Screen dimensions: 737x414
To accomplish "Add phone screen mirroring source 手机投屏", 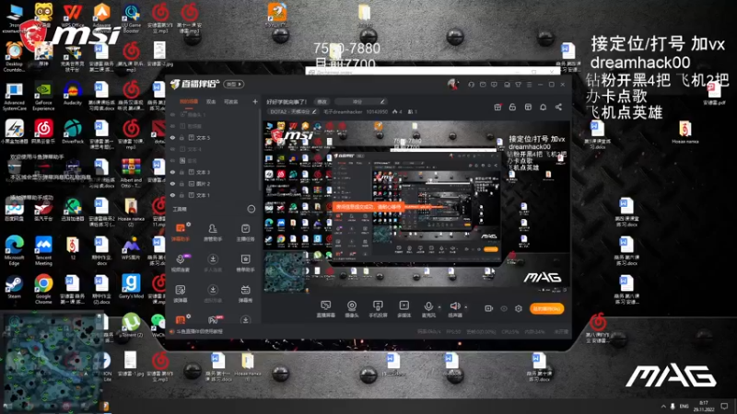I will click(x=378, y=309).
